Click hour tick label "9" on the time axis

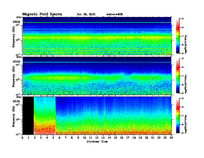[78, 138]
